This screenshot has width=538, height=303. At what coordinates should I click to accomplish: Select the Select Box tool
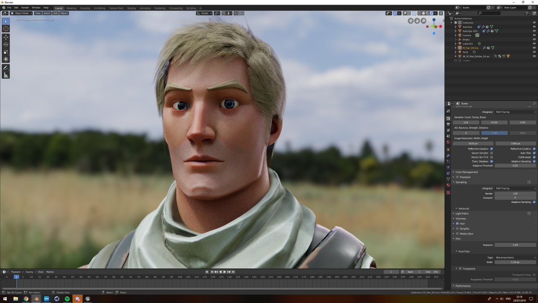click(6, 21)
